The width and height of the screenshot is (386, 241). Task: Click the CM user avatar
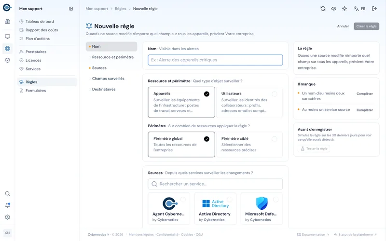7,233
